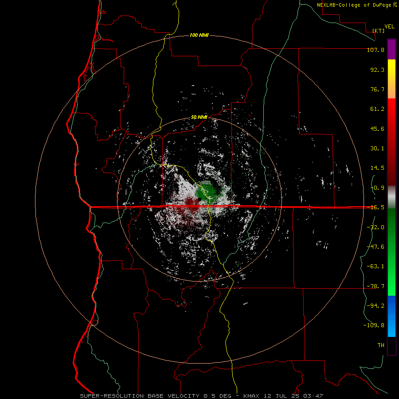The width and height of the screenshot is (399, 399).
Task: Click the -16.5 velocity scale value
Action: tap(376, 207)
